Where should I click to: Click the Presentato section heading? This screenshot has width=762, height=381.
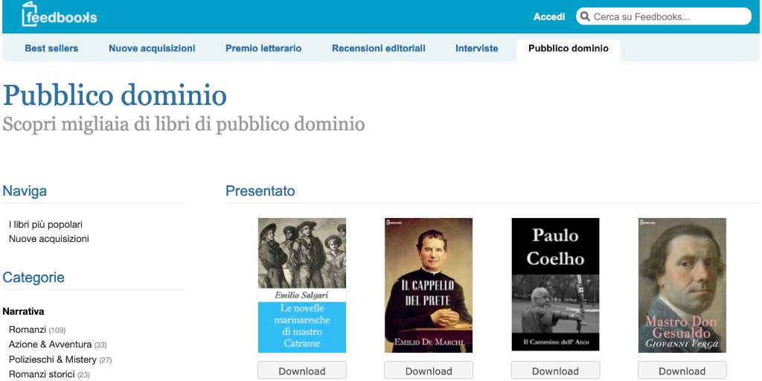click(260, 191)
